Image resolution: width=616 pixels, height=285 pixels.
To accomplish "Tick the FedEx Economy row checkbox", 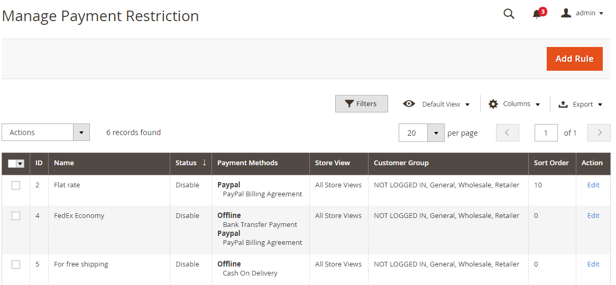I will pyautogui.click(x=16, y=216).
